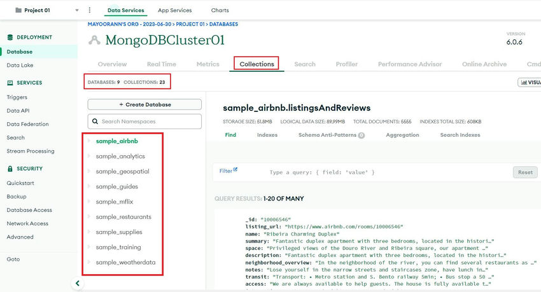Open the Aggregation collection tab

(402, 135)
